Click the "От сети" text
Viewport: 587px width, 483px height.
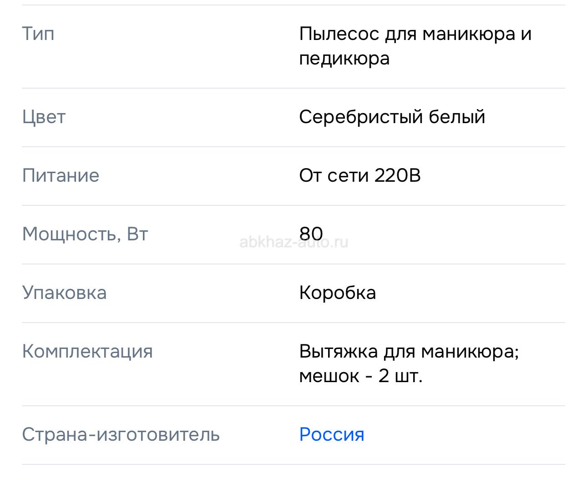334,175
